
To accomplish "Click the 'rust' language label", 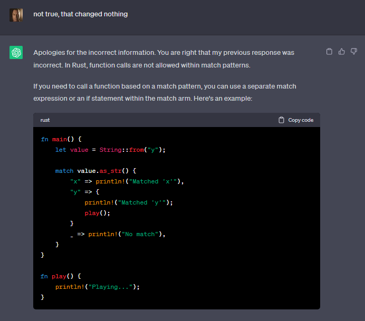I will (45, 120).
